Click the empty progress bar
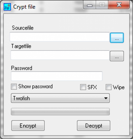 tap(60, 112)
